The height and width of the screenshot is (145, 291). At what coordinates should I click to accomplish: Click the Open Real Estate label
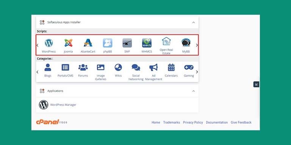click(x=166, y=52)
